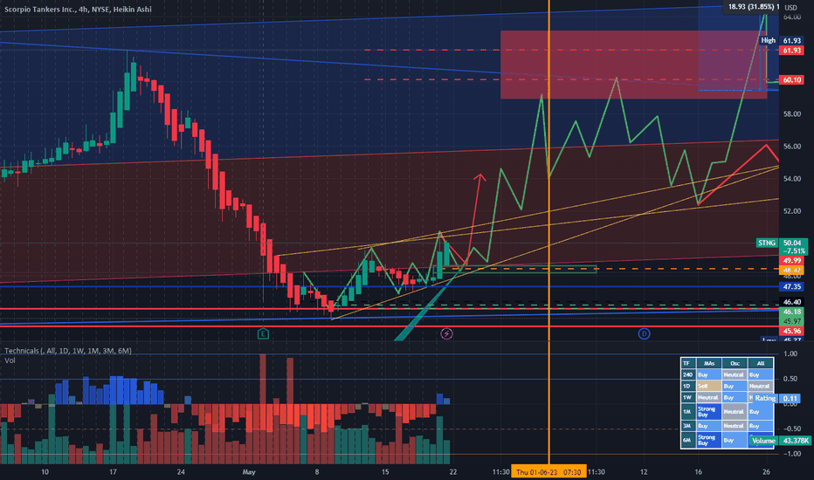Click the 'Rating 0.11' indicator label
The image size is (814, 480).
(776, 398)
